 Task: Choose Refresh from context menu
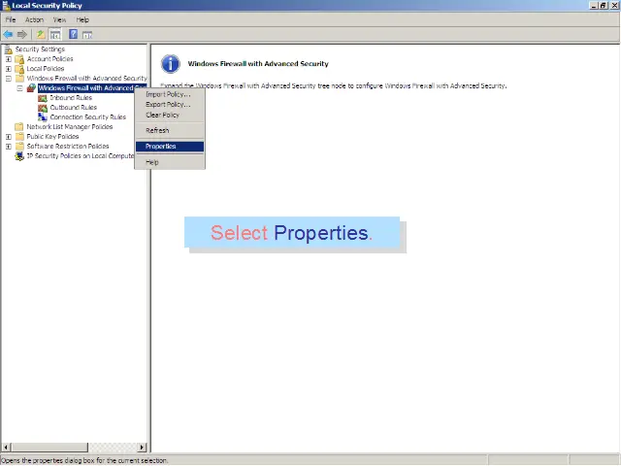pos(170,130)
